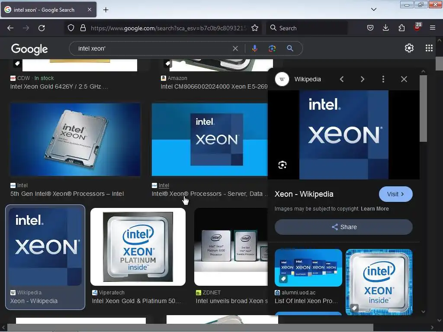Screen dimensions: 443x332
Task: Search by image with Google Lens
Action: [x=272, y=48]
